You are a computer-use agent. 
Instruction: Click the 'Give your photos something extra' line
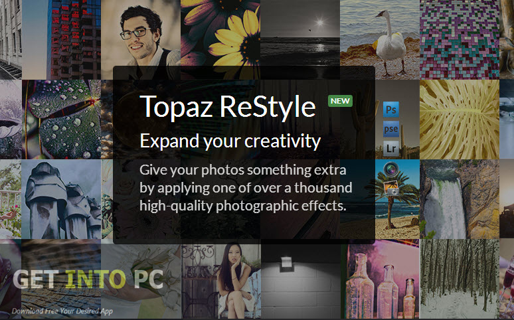pyautogui.click(x=243, y=170)
